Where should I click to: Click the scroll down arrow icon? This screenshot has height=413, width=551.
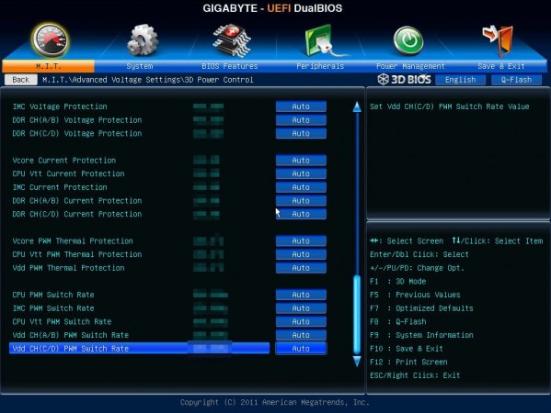[357, 361]
